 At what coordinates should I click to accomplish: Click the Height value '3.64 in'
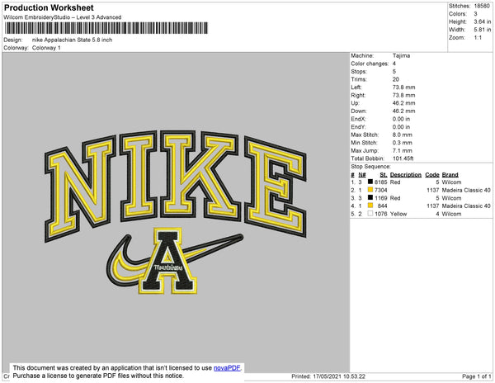click(483, 21)
